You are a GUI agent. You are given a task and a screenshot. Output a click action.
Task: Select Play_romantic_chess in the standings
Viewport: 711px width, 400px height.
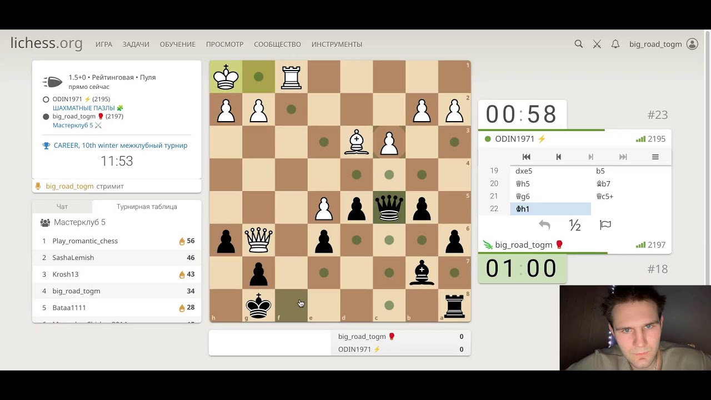[117, 241]
